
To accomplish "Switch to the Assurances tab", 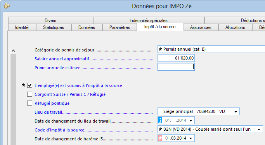I will point(201,27).
